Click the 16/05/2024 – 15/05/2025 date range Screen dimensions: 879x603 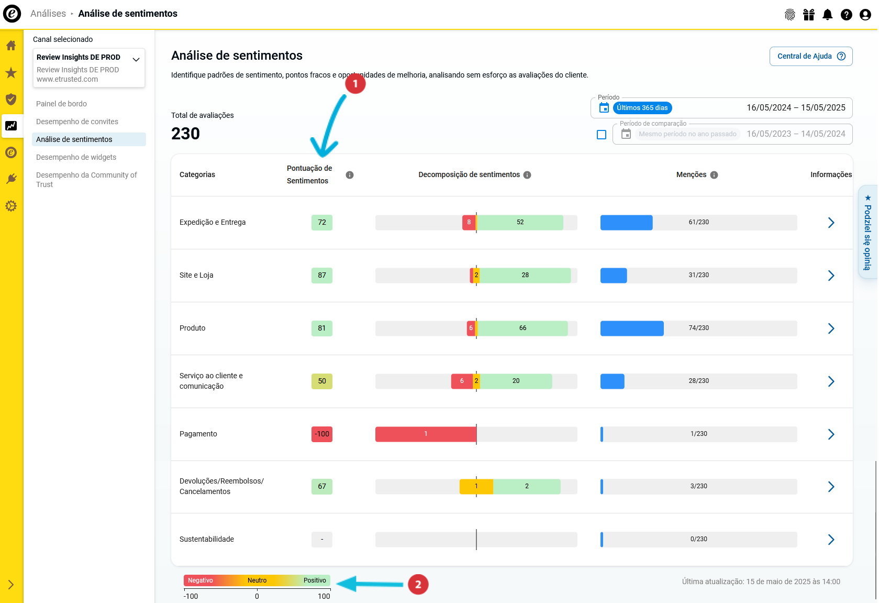click(796, 108)
